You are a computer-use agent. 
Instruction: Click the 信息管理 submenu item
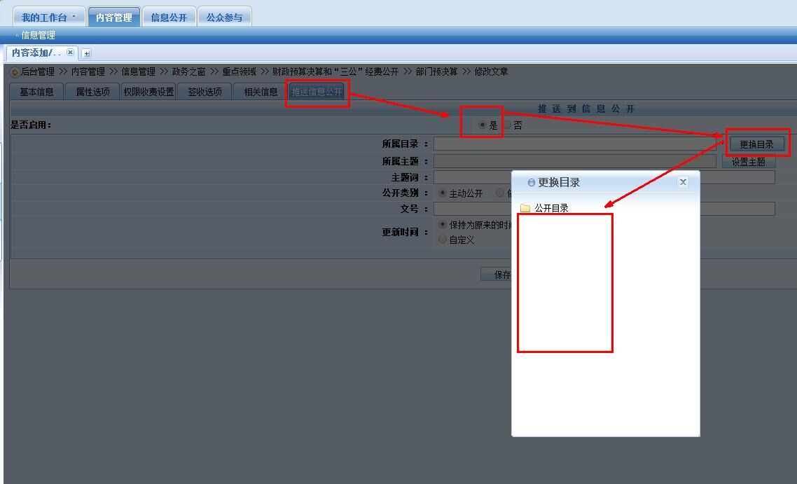tap(38, 35)
